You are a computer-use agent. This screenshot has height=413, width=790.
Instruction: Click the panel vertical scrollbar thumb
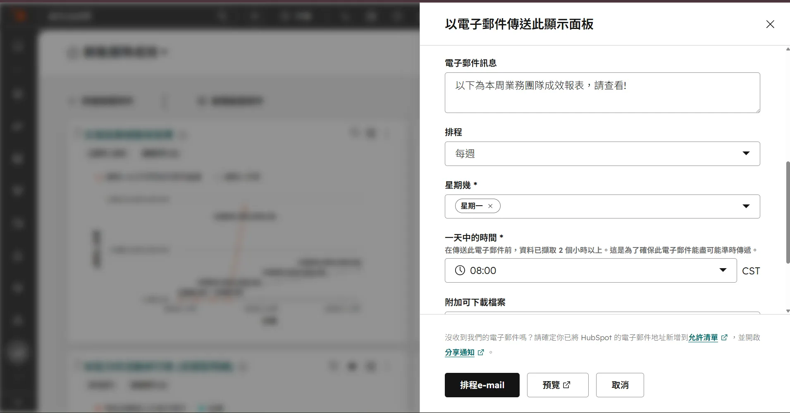pyautogui.click(x=788, y=212)
